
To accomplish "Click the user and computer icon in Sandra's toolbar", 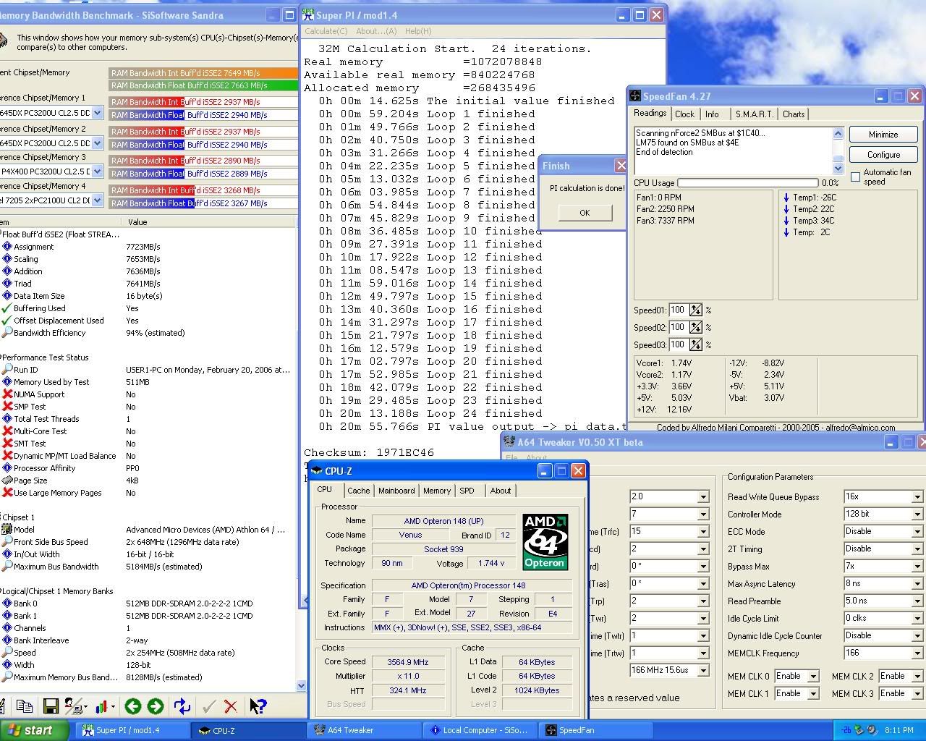I will point(75,706).
